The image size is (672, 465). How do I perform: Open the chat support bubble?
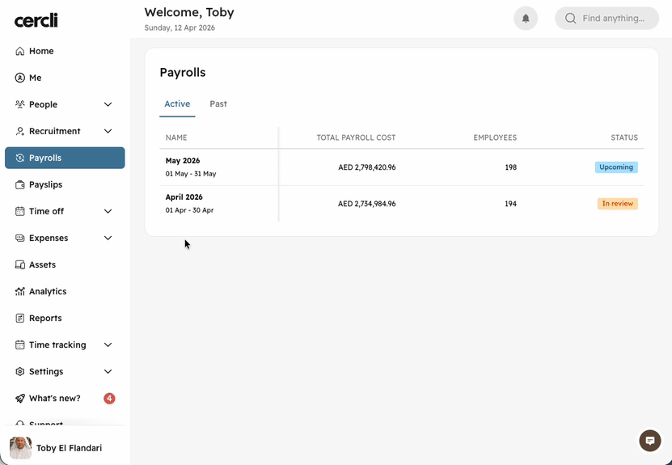coord(649,441)
